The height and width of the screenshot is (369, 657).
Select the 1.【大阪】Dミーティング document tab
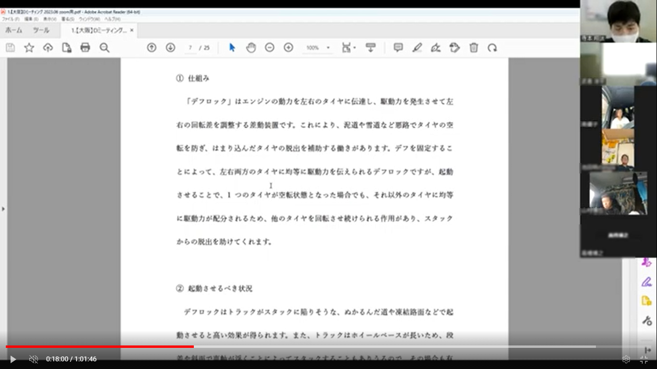point(99,30)
